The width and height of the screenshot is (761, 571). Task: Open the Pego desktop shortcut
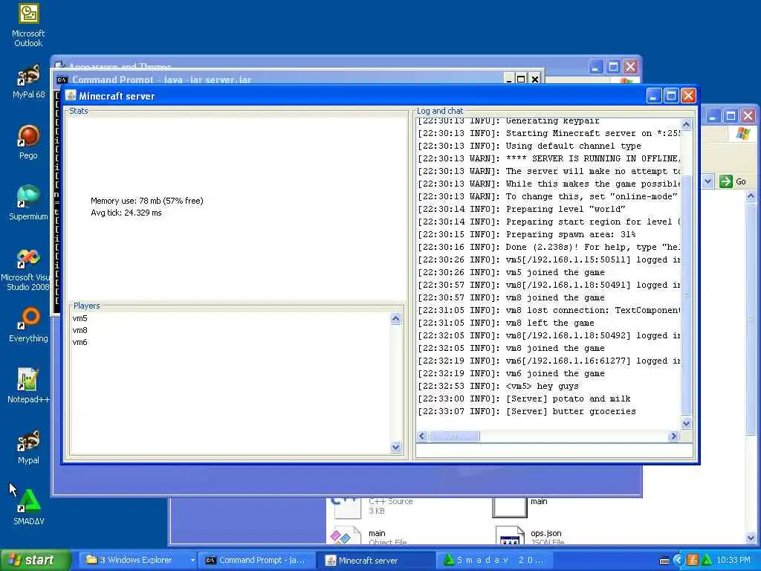point(28,142)
